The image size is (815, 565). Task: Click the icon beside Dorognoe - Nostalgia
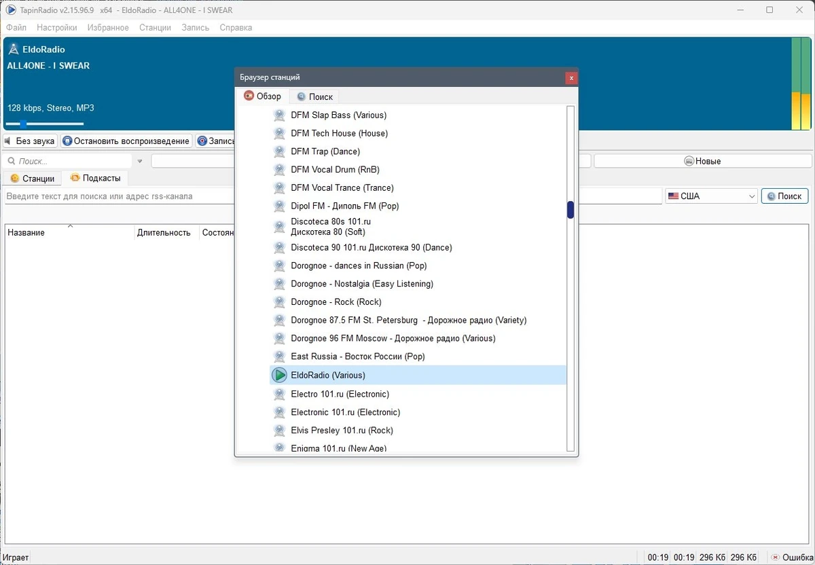(279, 284)
